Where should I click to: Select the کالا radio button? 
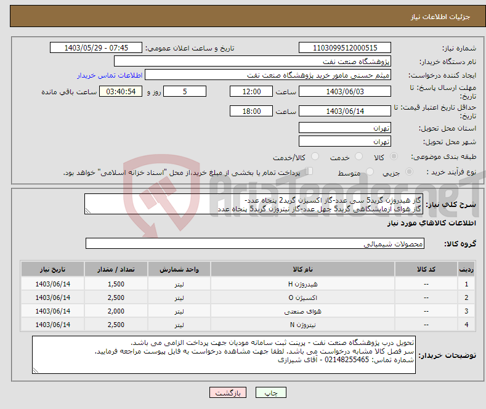[x=394, y=156]
